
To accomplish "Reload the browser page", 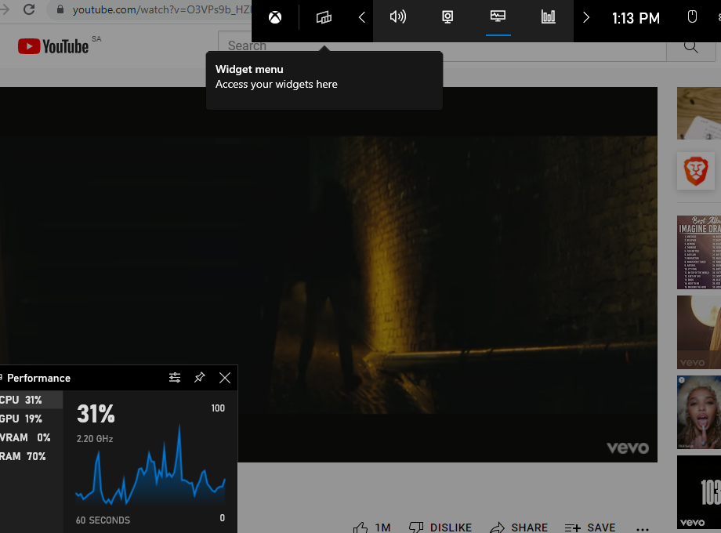I will (x=29, y=9).
